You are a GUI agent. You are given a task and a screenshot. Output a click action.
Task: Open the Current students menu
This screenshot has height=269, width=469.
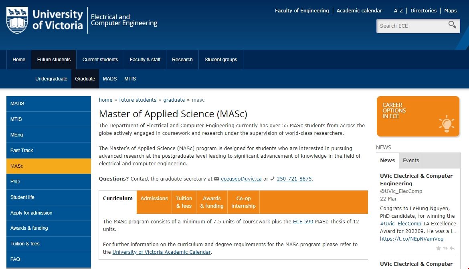100,60
